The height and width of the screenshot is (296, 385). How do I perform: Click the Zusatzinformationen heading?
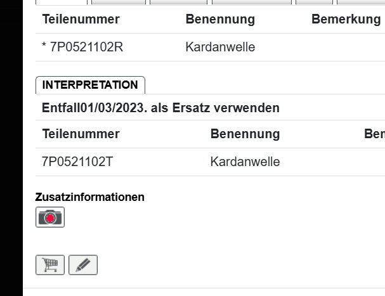(x=89, y=197)
